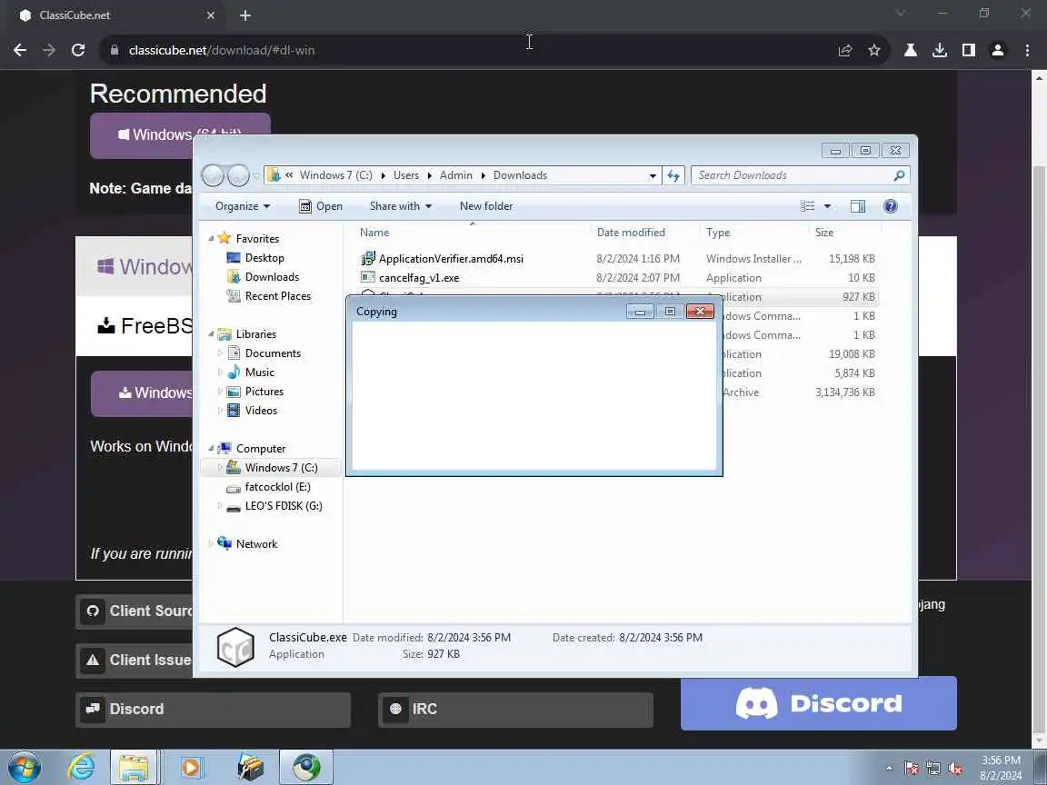
Task: Change view with the view icon
Action: coord(808,206)
